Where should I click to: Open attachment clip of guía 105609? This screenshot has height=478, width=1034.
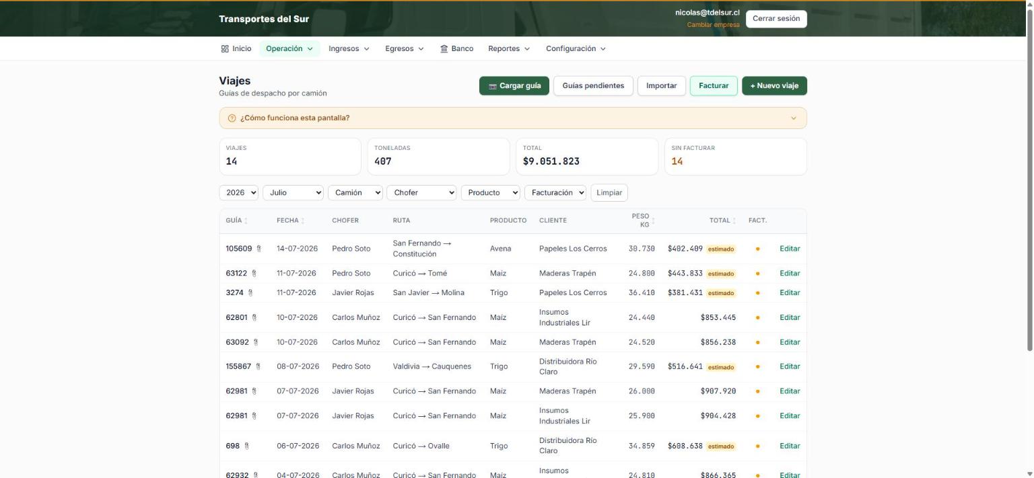click(x=259, y=249)
